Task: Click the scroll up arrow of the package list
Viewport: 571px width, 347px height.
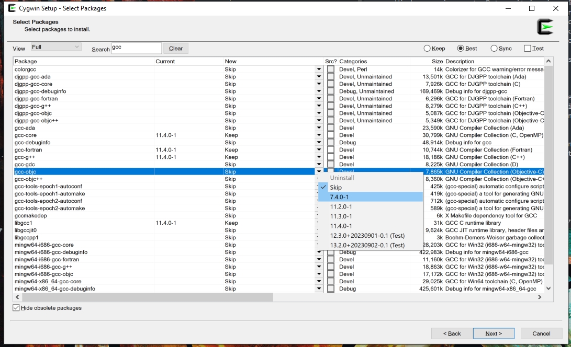Action: [548, 61]
